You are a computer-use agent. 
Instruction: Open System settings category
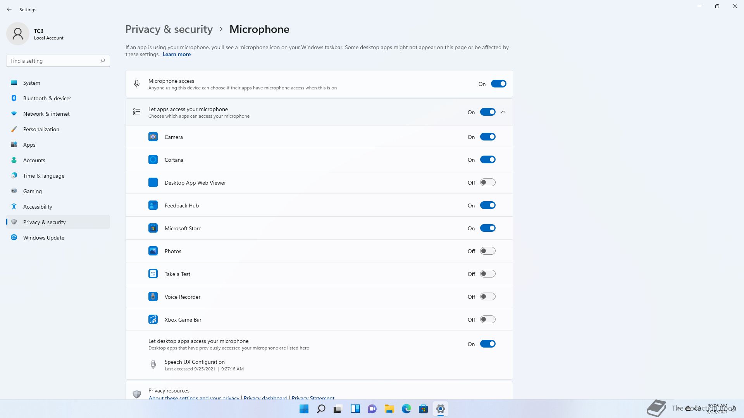point(58,83)
